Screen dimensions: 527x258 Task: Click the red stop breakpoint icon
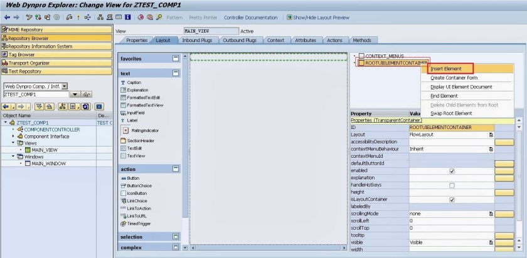point(141,17)
